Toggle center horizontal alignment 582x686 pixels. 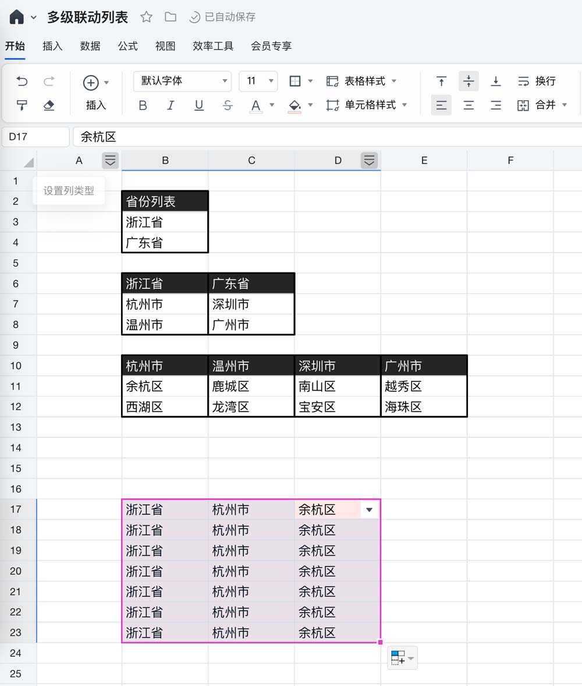click(469, 105)
